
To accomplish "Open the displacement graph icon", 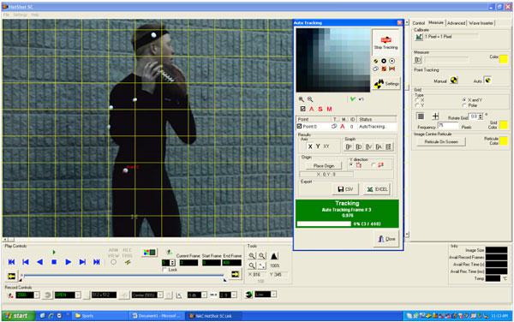I will tap(359, 146).
